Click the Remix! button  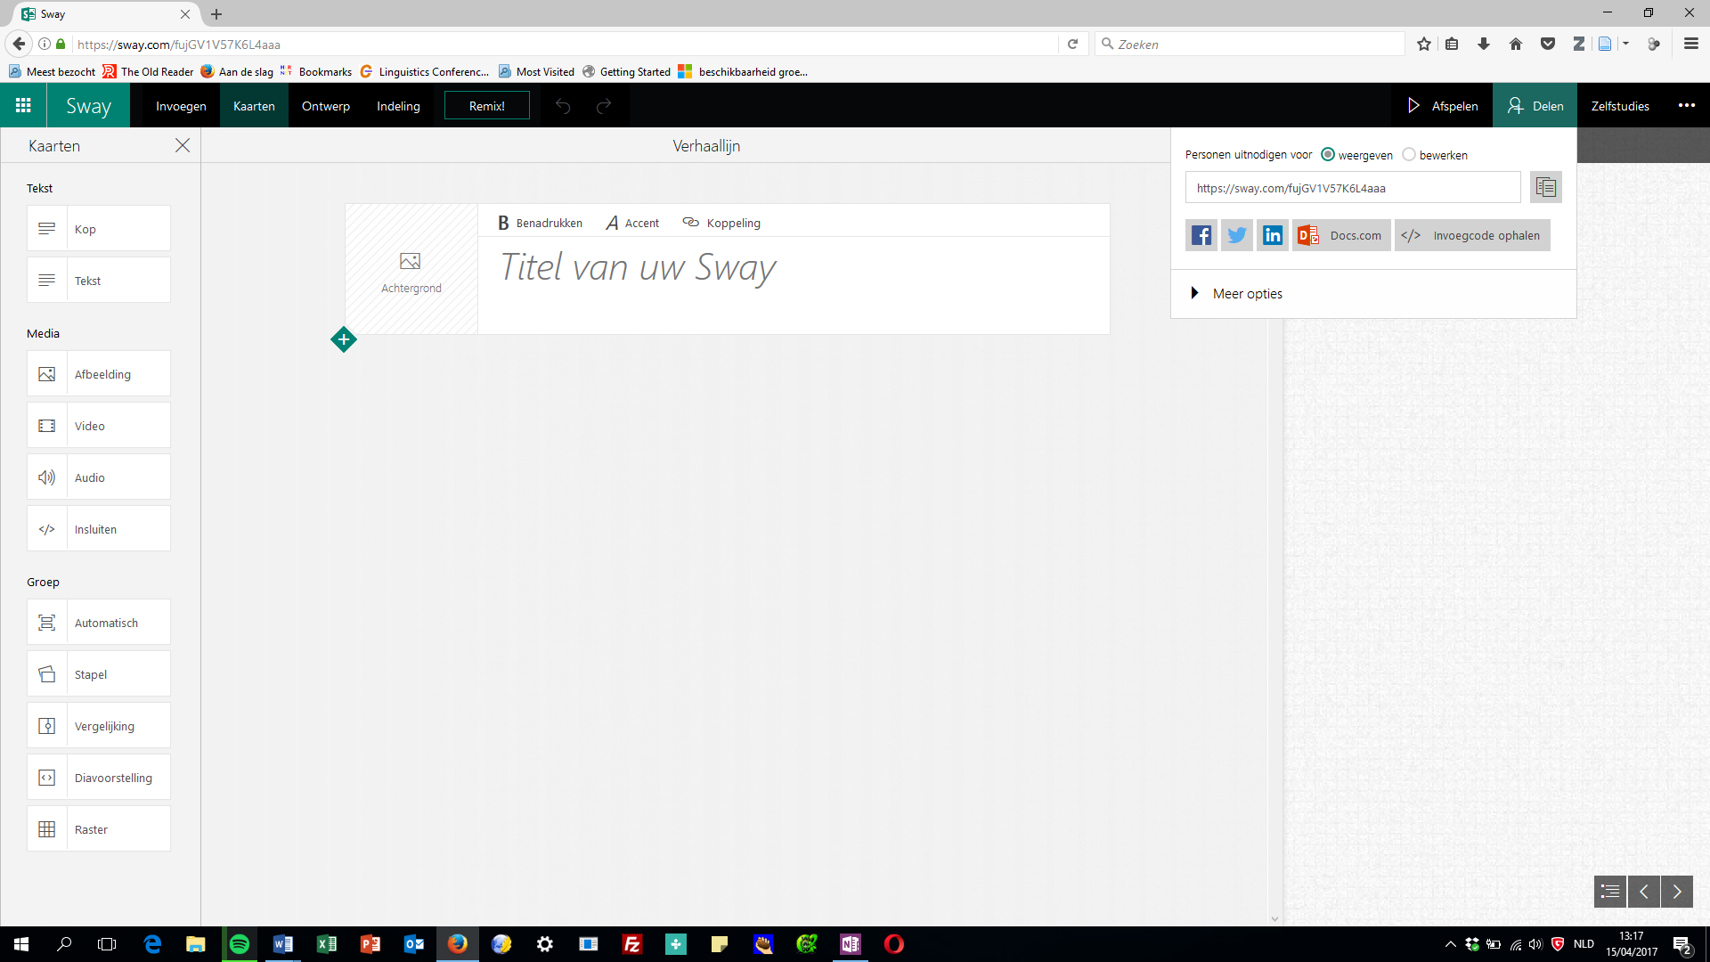[486, 106]
